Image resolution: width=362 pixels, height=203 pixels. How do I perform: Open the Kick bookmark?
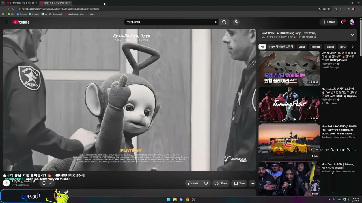11,14
